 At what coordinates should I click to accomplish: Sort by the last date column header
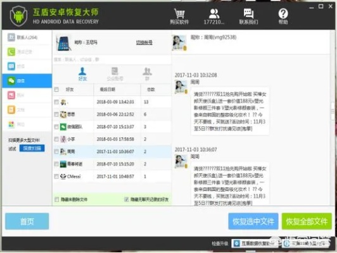tap(108, 89)
